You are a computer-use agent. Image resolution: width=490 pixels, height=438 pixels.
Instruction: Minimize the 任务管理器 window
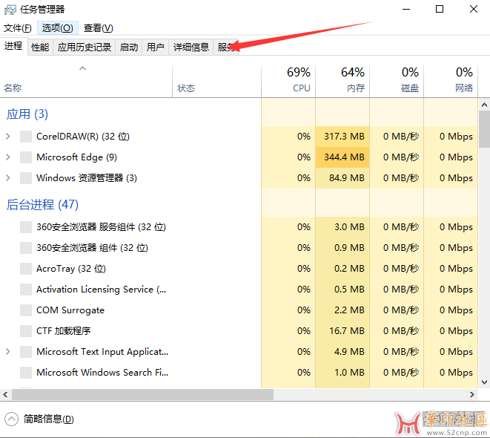[x=406, y=10]
